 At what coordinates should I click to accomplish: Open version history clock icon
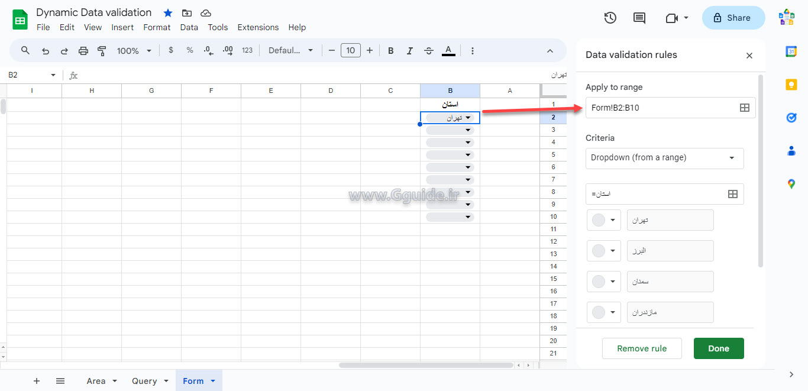[x=610, y=18]
